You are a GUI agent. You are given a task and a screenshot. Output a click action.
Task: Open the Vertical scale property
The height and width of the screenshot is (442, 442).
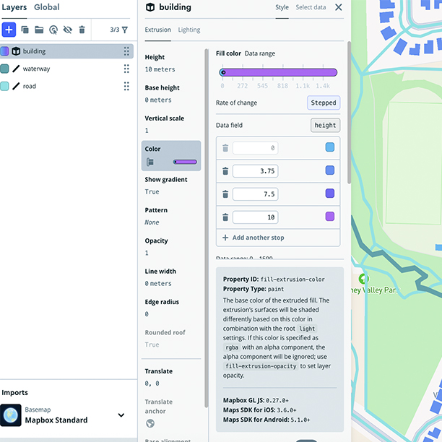171,124
